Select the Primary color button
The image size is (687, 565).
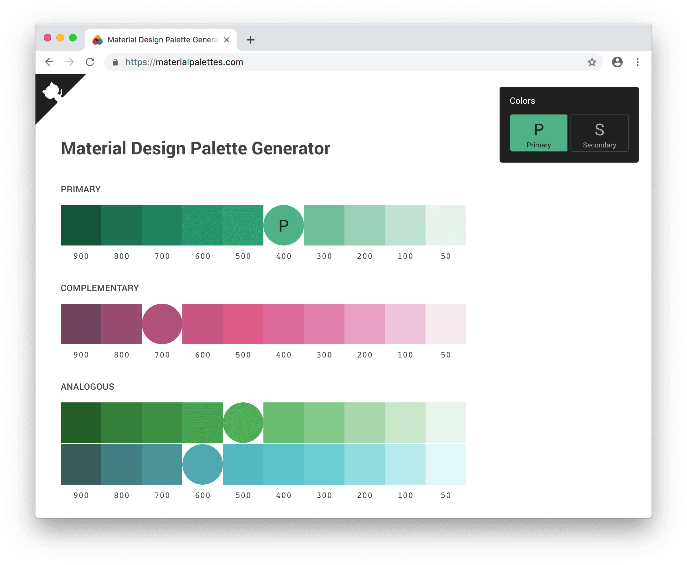[x=539, y=133]
